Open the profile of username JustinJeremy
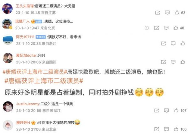188x134 pixels. 28,104
